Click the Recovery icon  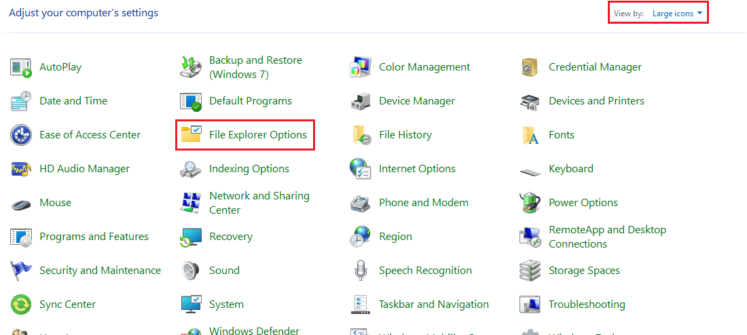pyautogui.click(x=191, y=237)
